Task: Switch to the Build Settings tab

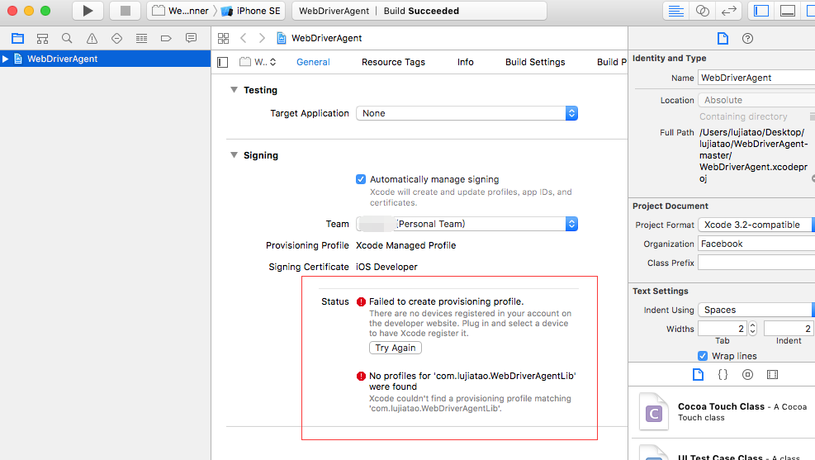Action: tap(535, 62)
